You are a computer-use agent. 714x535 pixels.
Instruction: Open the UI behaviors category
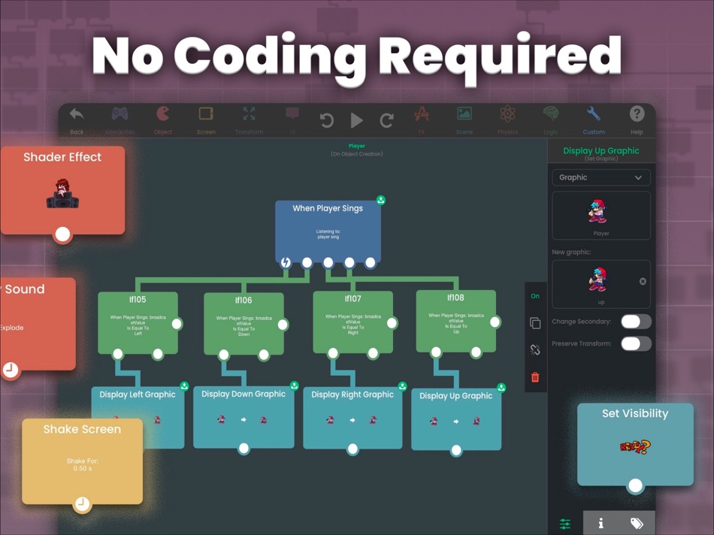[292, 119]
